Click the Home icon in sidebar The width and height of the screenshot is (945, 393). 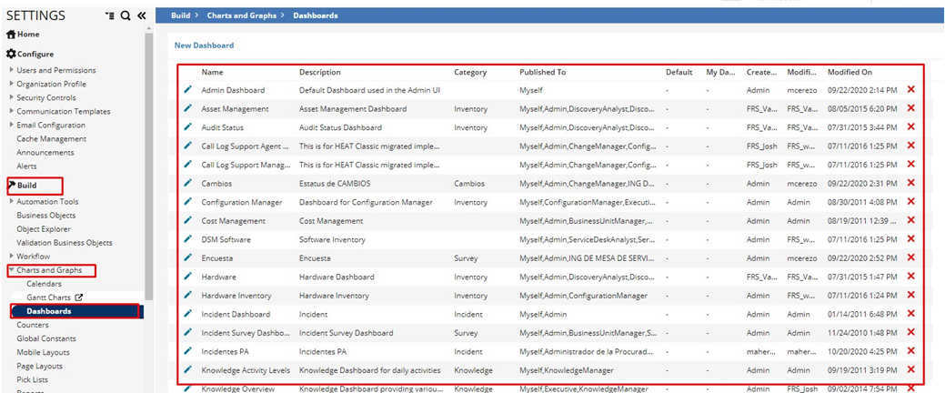pos(11,35)
